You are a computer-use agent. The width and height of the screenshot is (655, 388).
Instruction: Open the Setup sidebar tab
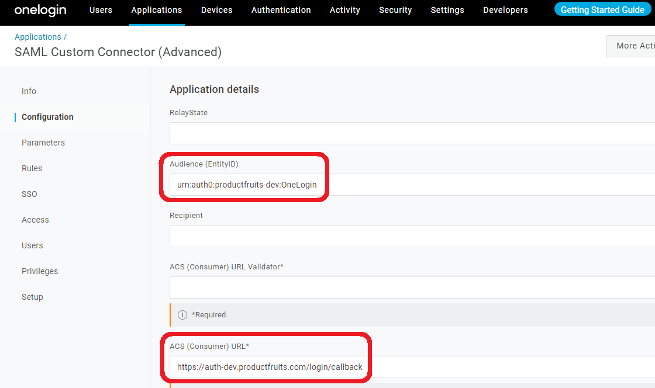[x=32, y=297]
